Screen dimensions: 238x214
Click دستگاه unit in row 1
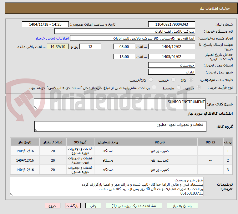click(x=108, y=151)
